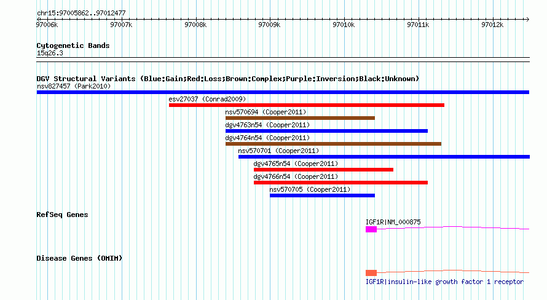
Task: Select the dgv4763n54 blue gain bar
Action: pyautogui.click(x=326, y=131)
